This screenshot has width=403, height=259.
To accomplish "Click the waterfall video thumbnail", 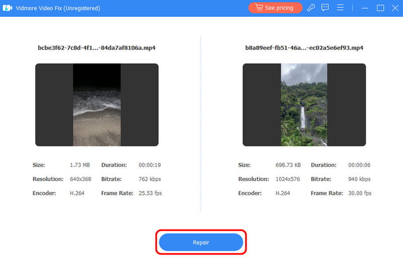I will point(304,105).
